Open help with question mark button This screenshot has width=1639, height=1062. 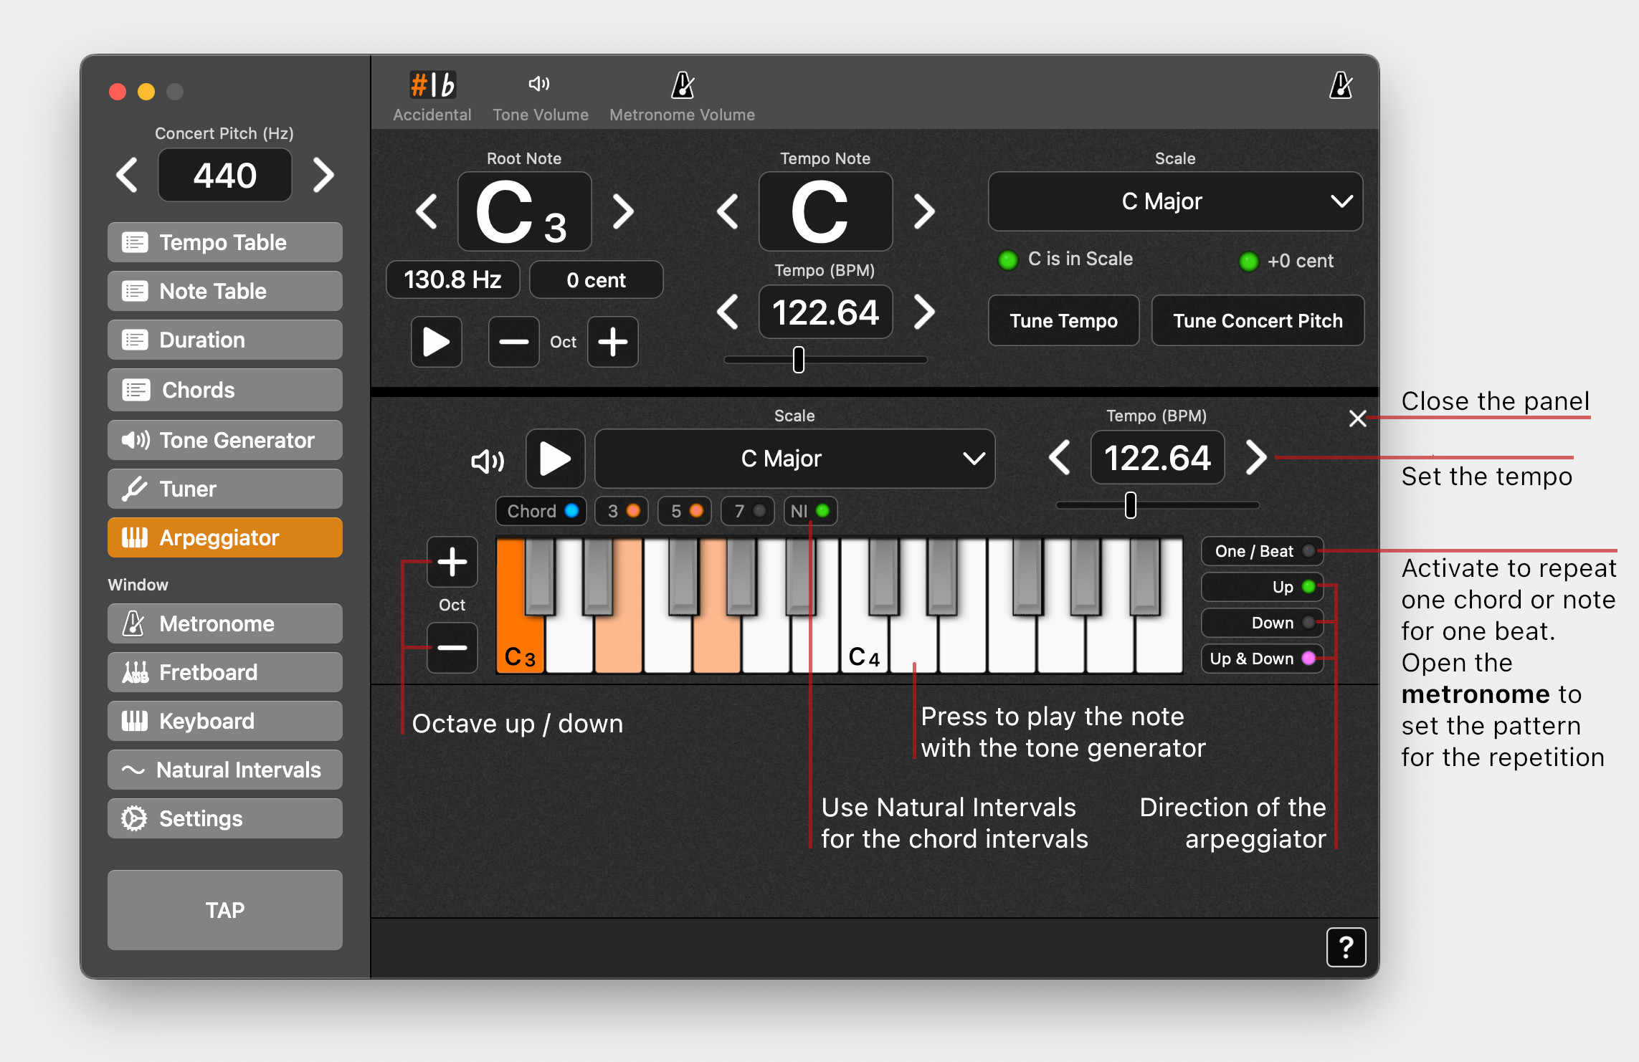[1346, 947]
